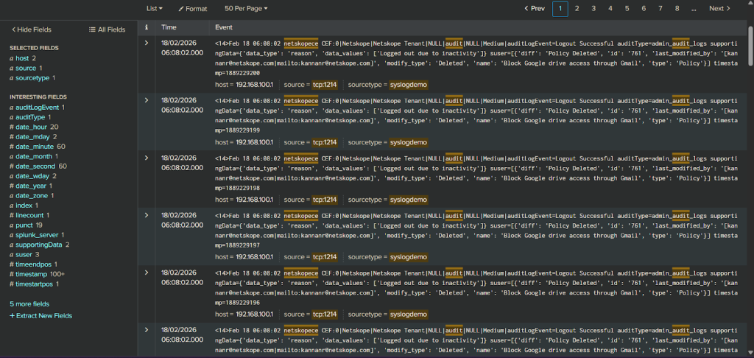Open the timestamp field
This screenshot has height=358, width=754.
(31, 274)
